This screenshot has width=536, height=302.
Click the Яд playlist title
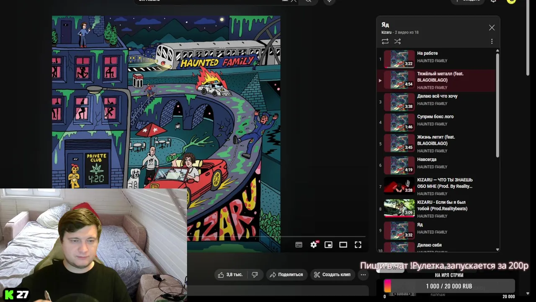[x=385, y=25]
